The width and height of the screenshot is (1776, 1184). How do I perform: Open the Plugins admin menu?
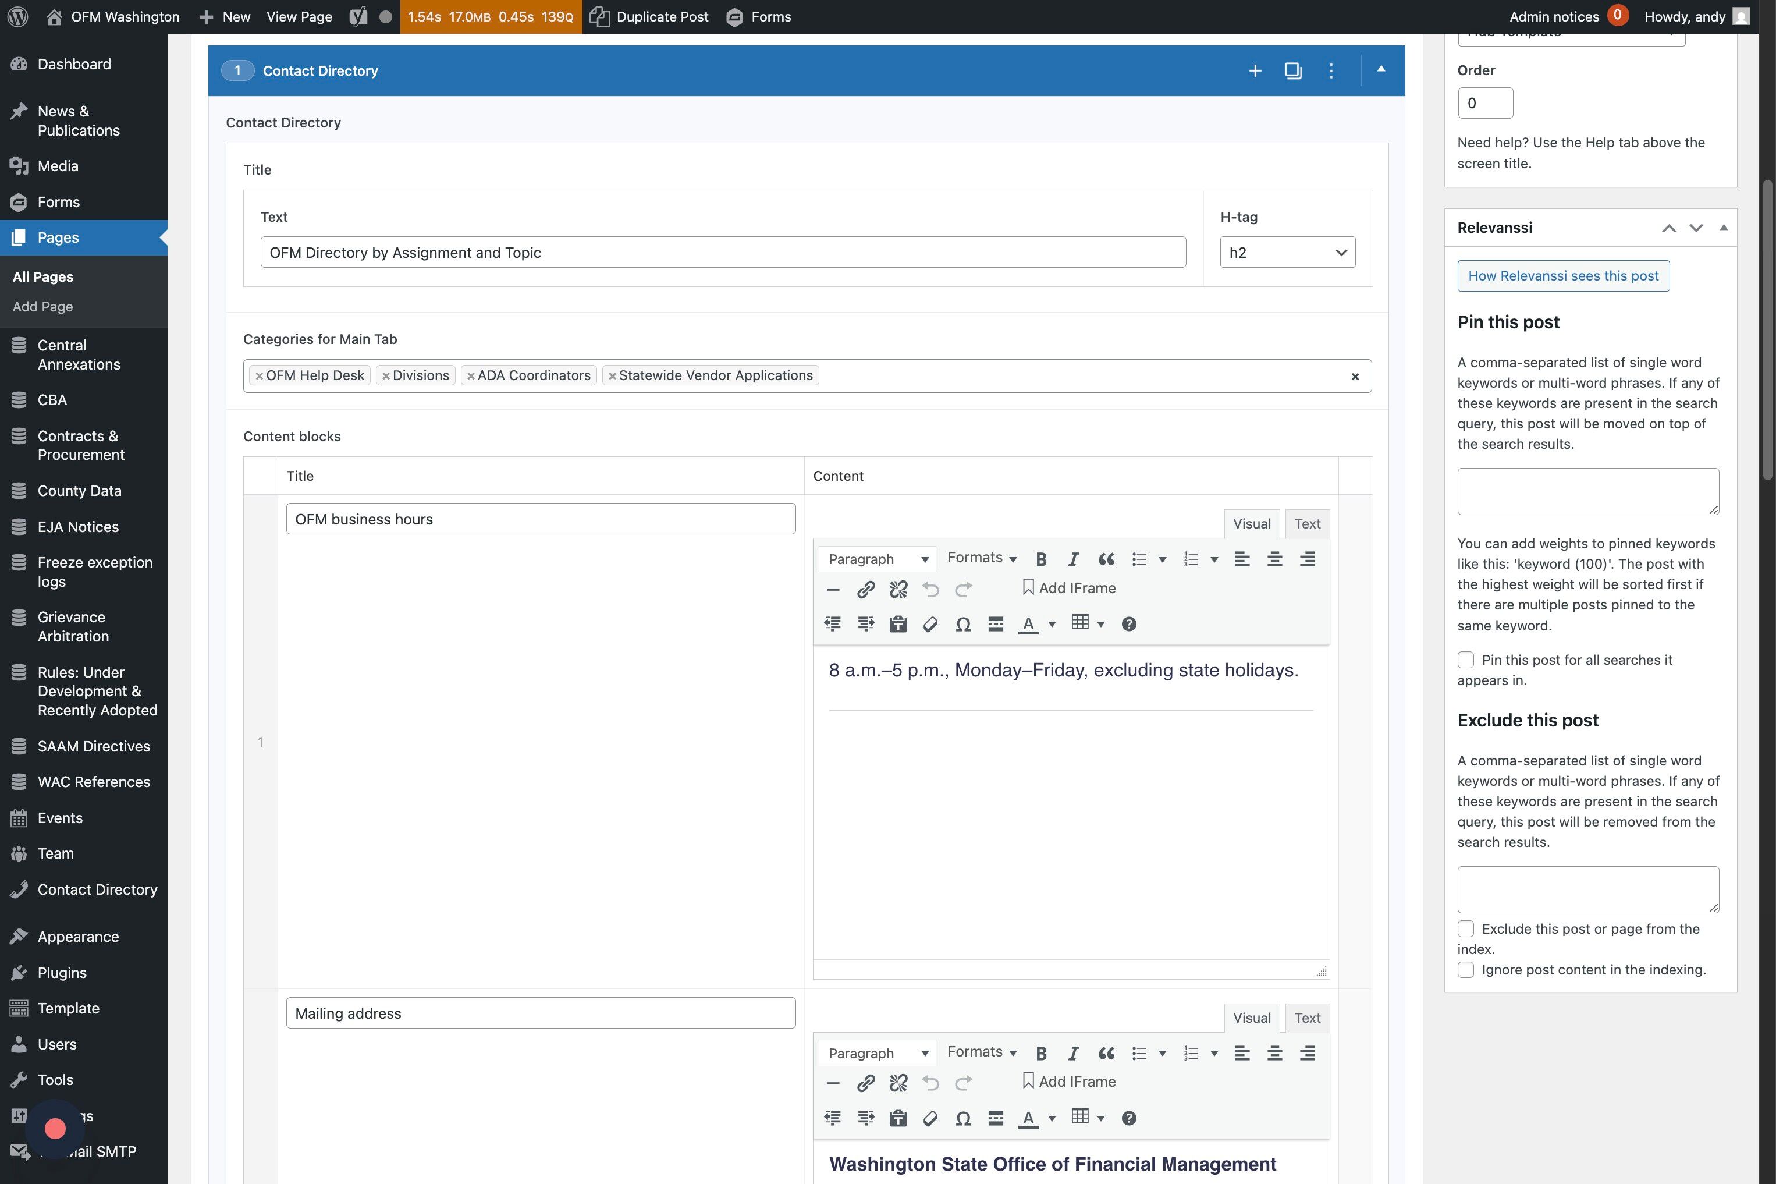(x=62, y=973)
